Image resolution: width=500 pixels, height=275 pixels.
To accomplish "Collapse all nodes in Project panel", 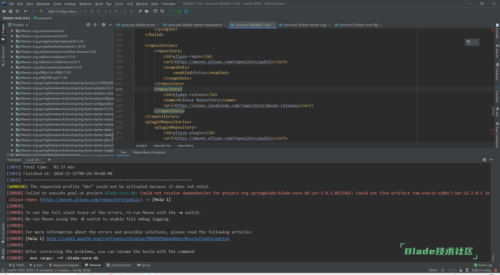I will tap(95, 25).
